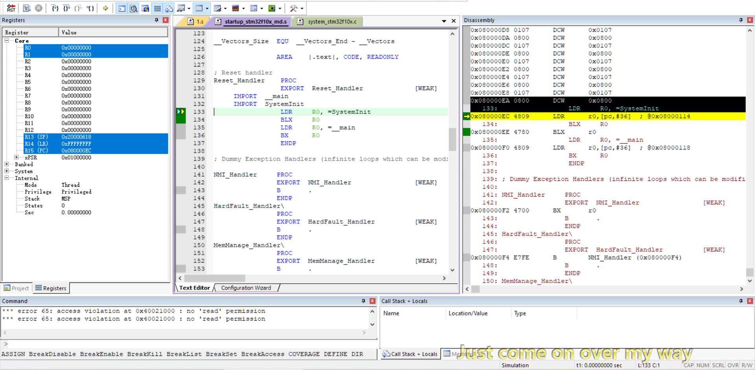
Task: Open the Symbols Window from the toolbar
Action: [145, 8]
